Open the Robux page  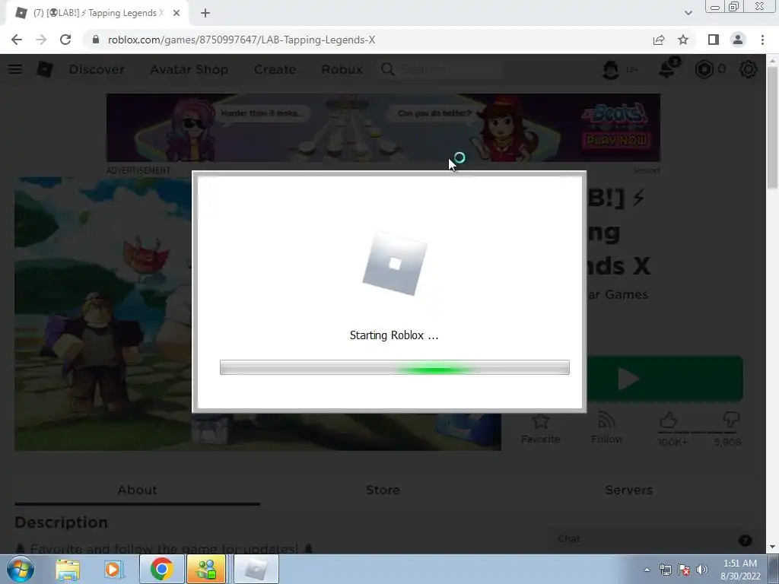tap(342, 69)
